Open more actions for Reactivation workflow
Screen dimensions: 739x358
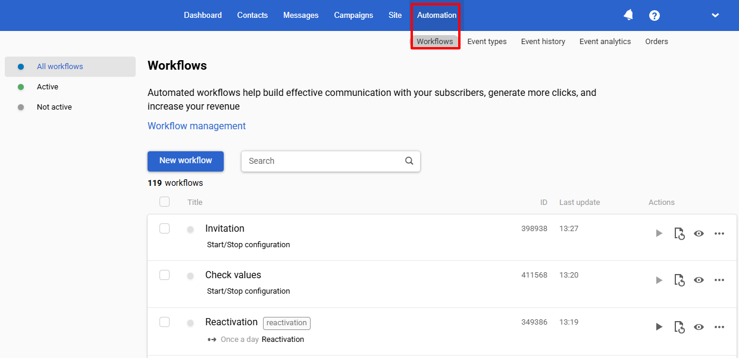[x=719, y=326]
